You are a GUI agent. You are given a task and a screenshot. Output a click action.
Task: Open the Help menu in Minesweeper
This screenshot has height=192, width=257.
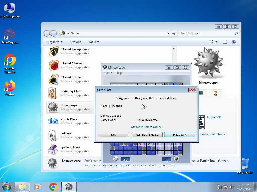click(119, 73)
